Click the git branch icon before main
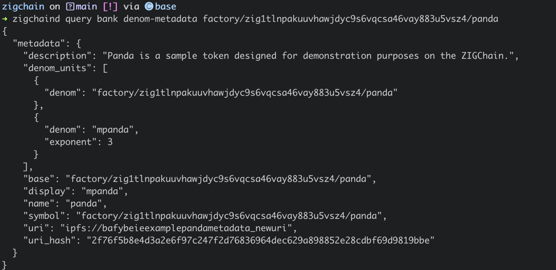 click(x=70, y=6)
